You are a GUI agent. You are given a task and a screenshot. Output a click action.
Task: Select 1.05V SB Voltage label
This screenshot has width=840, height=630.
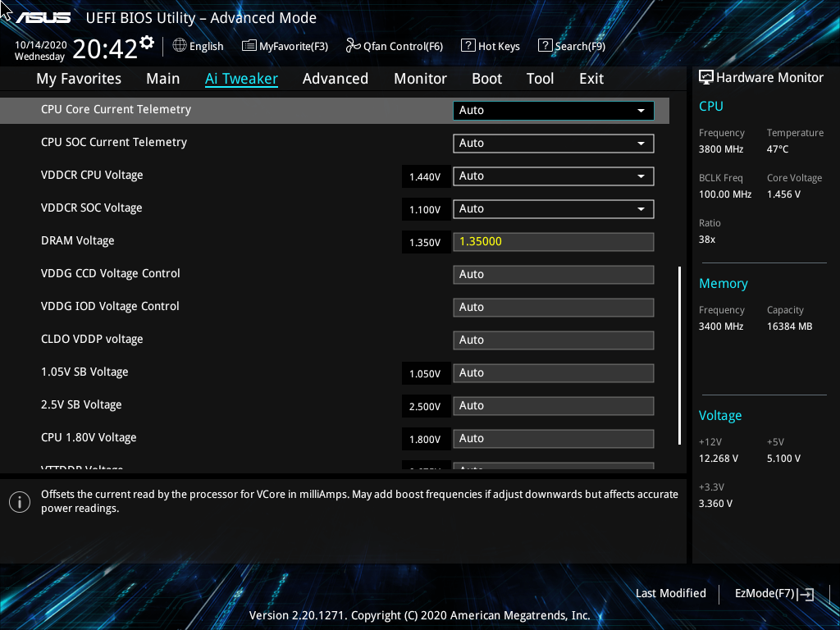click(x=84, y=372)
